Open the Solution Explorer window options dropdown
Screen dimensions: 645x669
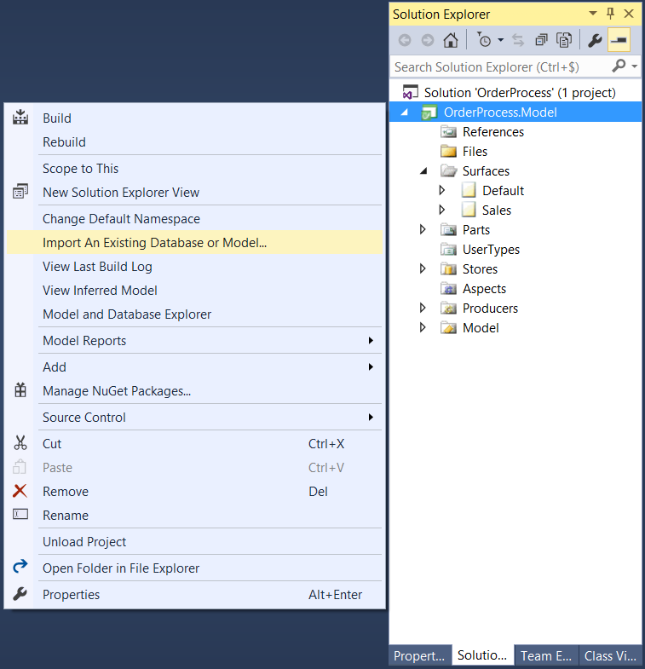pyautogui.click(x=594, y=14)
